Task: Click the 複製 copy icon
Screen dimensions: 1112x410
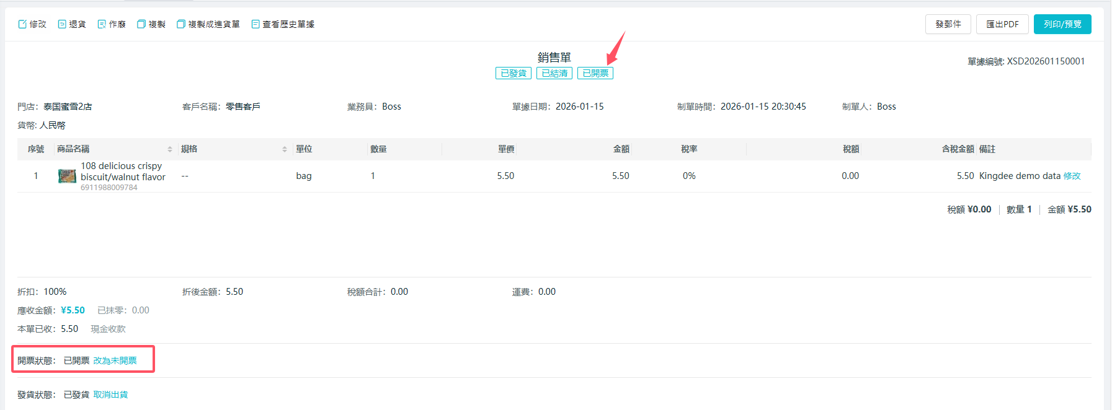Action: pos(141,24)
